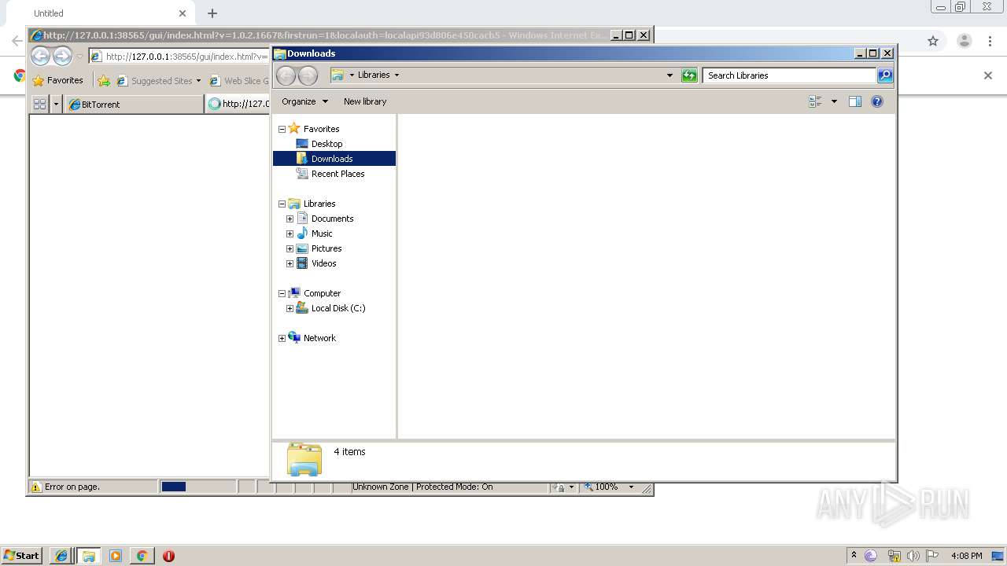Screen dimensions: 1007x566
Task: Select Libraries in navigation pane
Action: tap(319, 204)
